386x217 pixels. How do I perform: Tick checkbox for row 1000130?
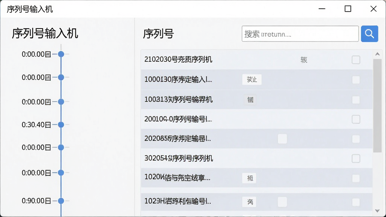(x=356, y=80)
